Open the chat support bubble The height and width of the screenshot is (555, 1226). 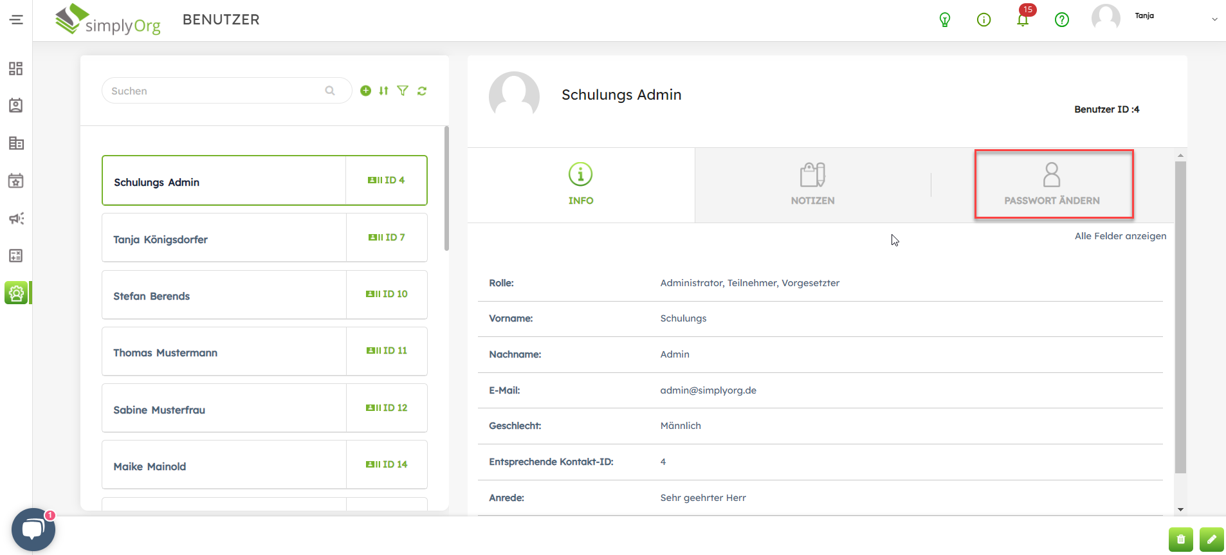tap(33, 530)
